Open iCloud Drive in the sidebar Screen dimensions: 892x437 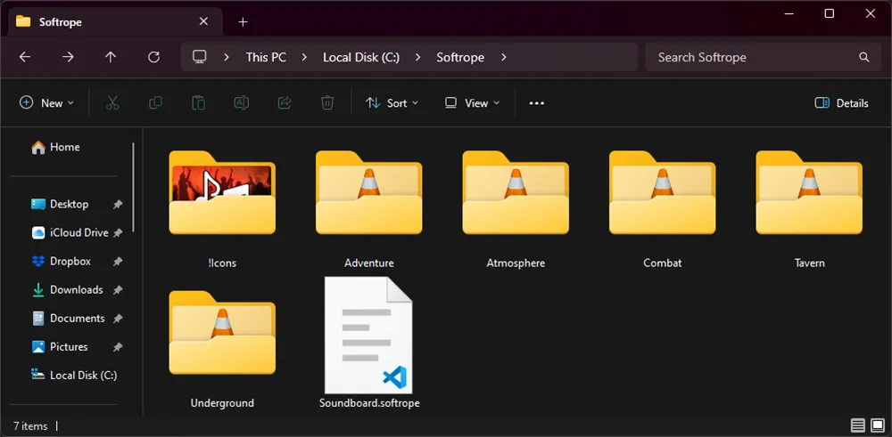click(69, 232)
